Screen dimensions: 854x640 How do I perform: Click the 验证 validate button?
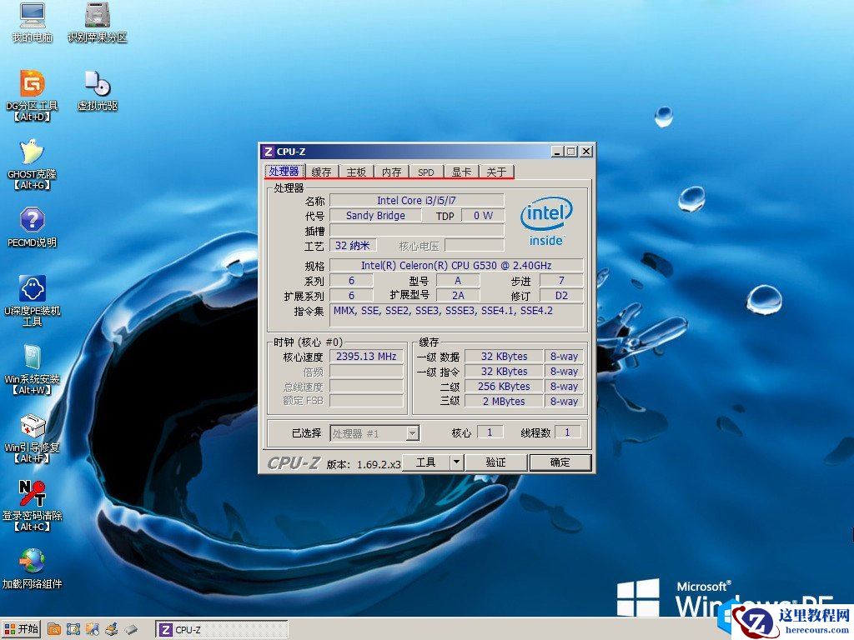pos(496,462)
